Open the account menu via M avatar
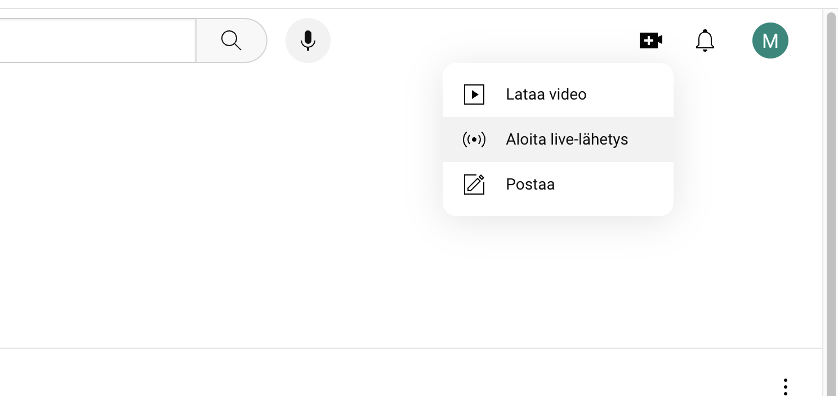The image size is (838, 396). (x=770, y=40)
